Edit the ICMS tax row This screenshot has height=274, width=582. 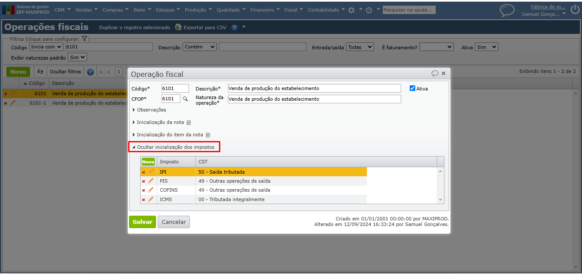pos(150,199)
